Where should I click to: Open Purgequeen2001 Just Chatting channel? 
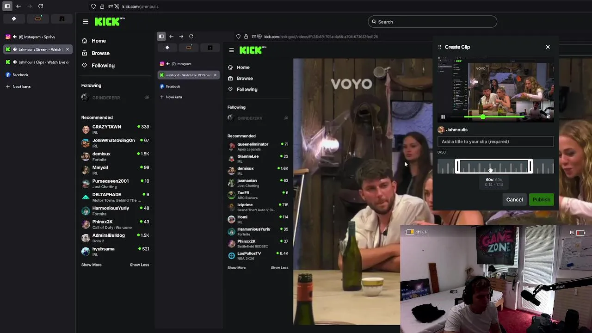pos(115,184)
